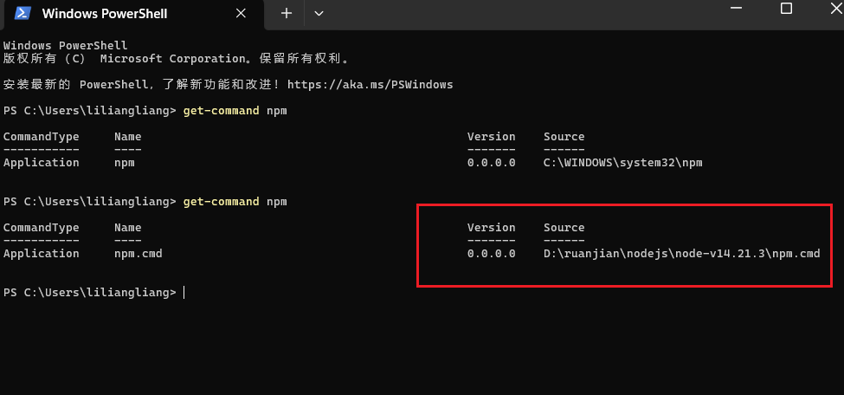This screenshot has height=395, width=844.
Task: Minimize the terminal window
Action: 737,8
